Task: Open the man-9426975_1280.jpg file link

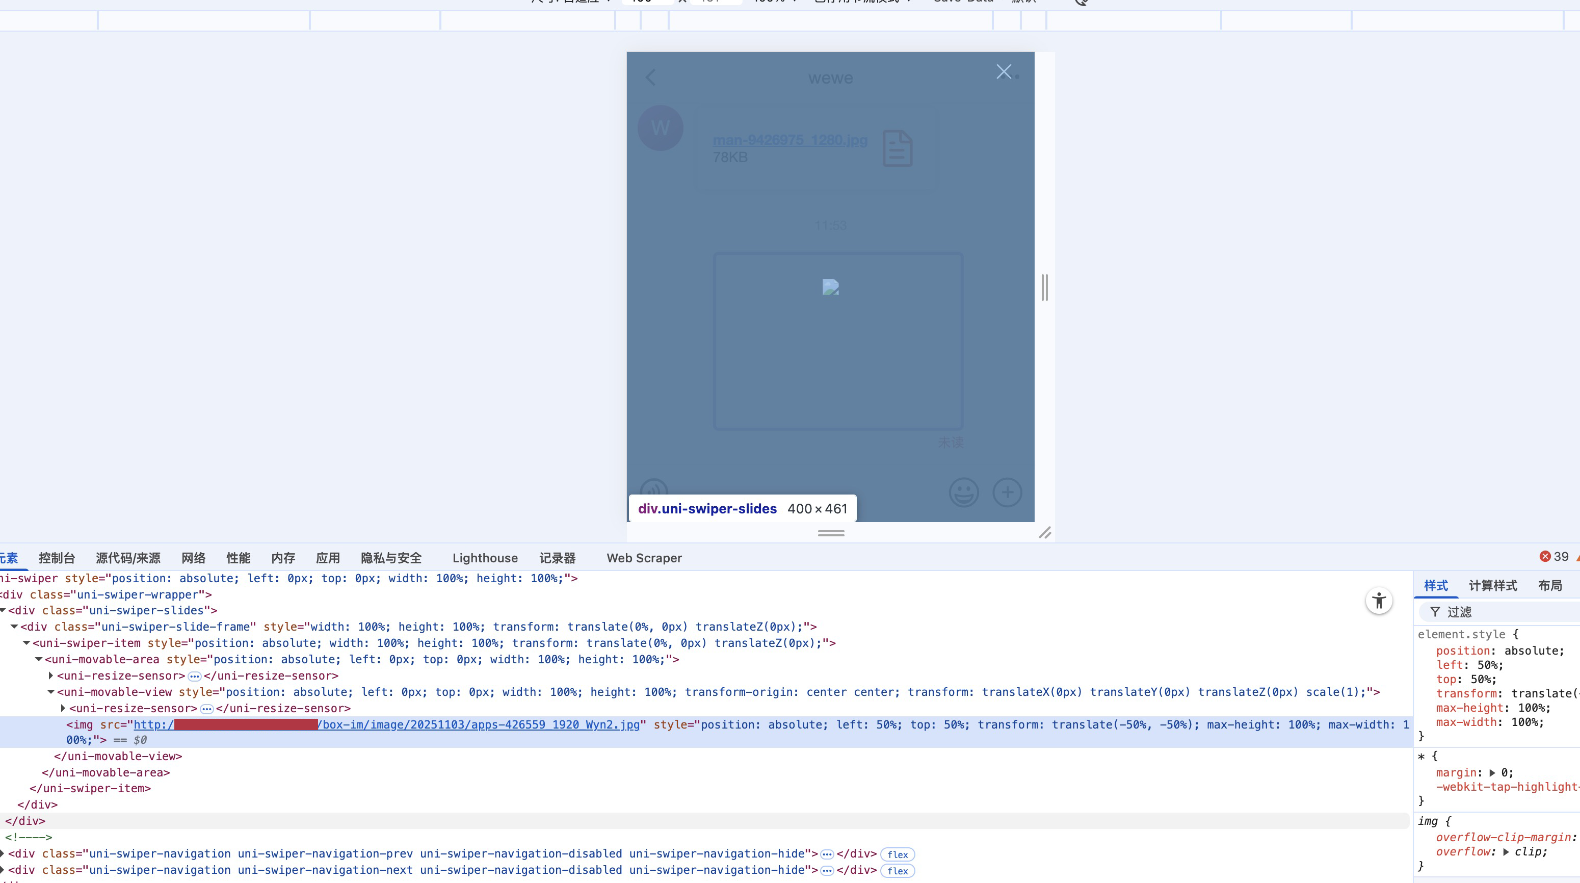Action: point(789,140)
